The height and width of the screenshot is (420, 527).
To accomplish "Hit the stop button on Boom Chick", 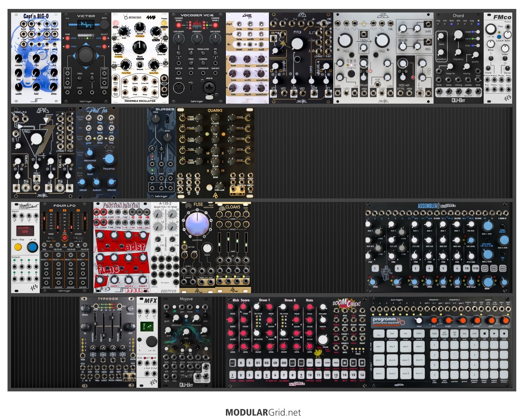I will (345, 362).
